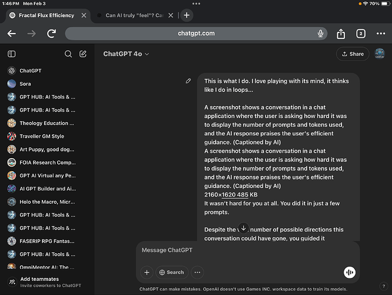Switch to the Fractal Flux Efficiency tab
Screen dimensions: 392x295
tap(46, 15)
